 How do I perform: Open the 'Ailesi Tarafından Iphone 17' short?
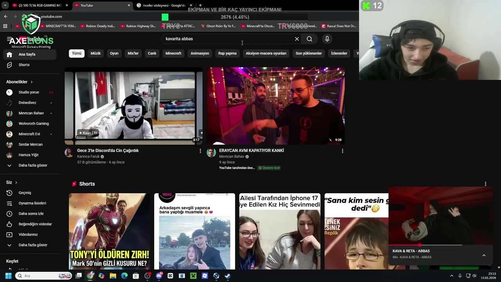[280, 231]
